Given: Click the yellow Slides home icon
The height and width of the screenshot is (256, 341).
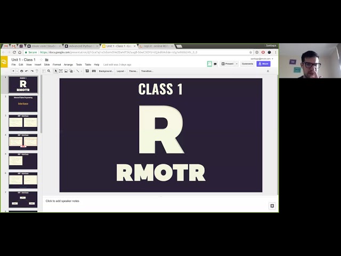Looking at the screenshot, I should 4,62.
